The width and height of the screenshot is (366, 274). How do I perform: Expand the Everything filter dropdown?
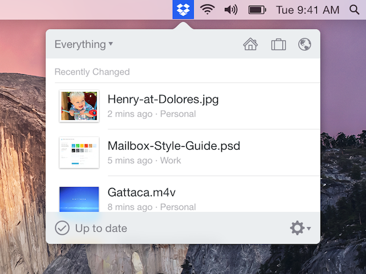tap(83, 45)
